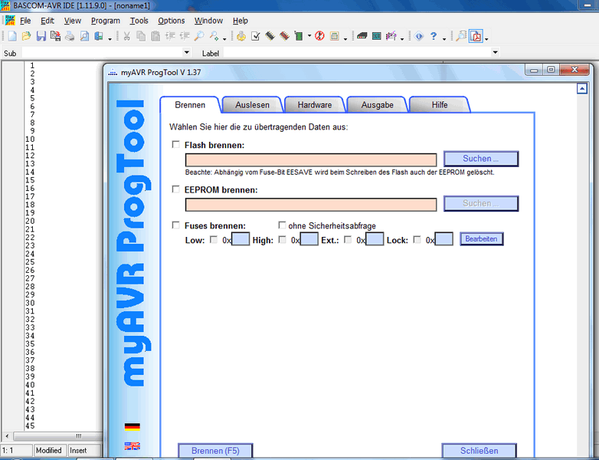Image resolution: width=599 pixels, height=460 pixels.
Task: Switch ProgTool language to German flag
Action: click(x=133, y=427)
